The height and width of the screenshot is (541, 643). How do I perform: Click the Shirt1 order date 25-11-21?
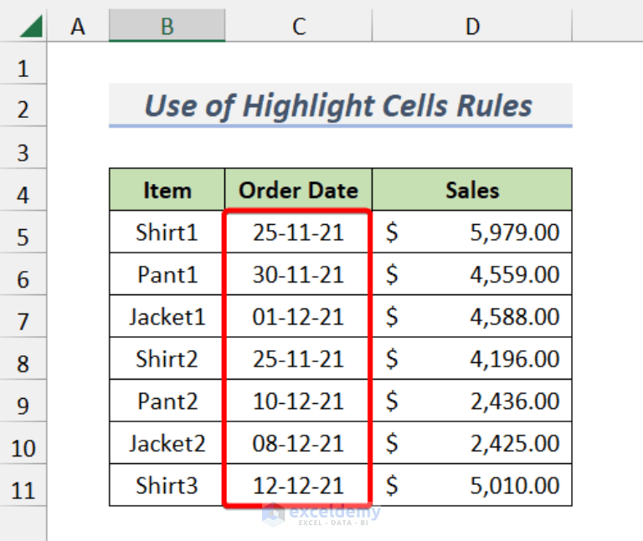[299, 232]
